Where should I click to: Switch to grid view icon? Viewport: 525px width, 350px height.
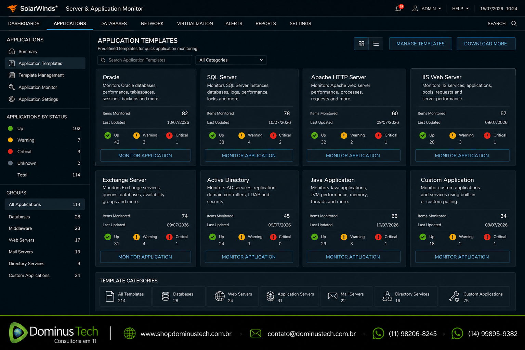[361, 44]
